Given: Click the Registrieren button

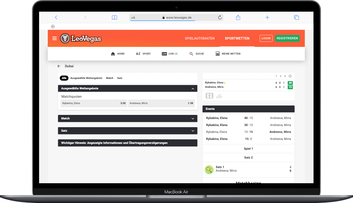Looking at the screenshot, I should click(287, 38).
